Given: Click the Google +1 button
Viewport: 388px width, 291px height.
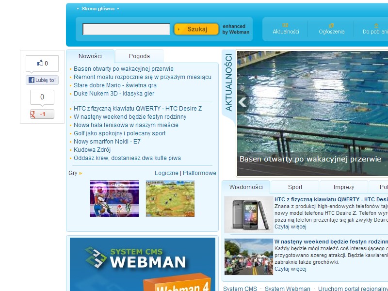Looking at the screenshot, I should (x=42, y=114).
